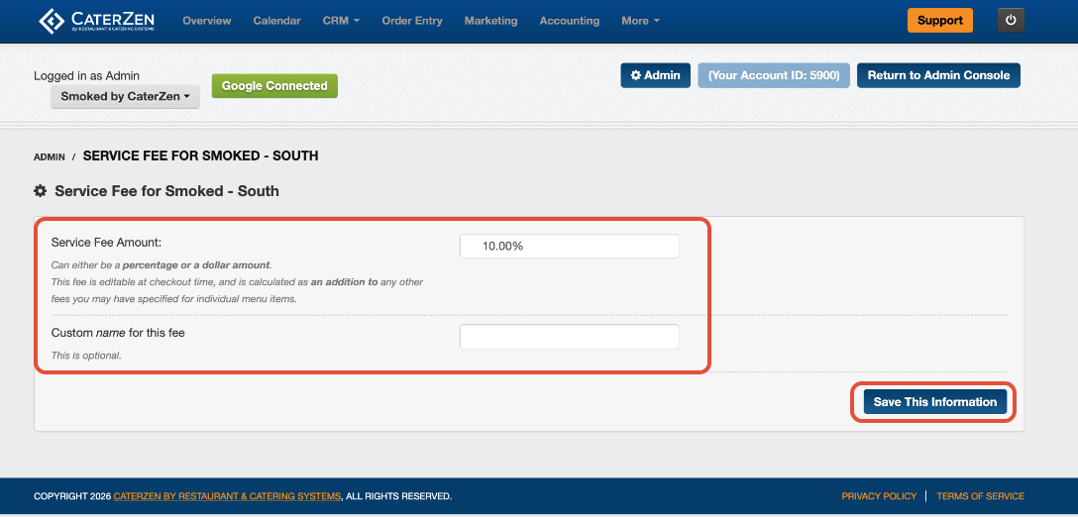Open the Accounting section
This screenshot has width=1078, height=517.
[x=570, y=21]
